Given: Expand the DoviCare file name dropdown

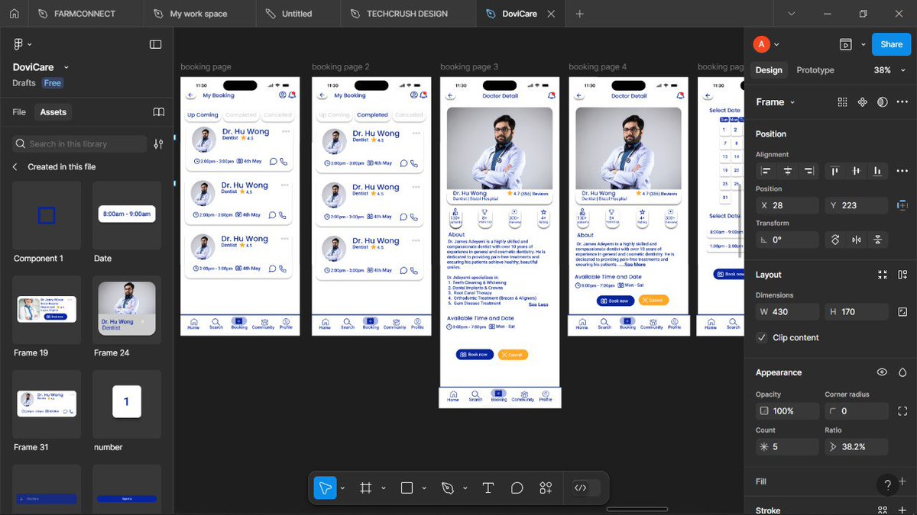Looking at the screenshot, I should coord(66,68).
